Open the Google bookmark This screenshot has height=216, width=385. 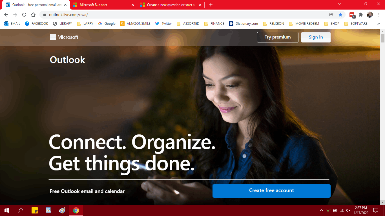107,24
